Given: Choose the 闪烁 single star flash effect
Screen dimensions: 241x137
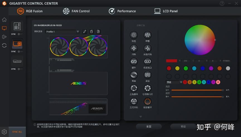Looking at the screenshot, I should point(134,48).
